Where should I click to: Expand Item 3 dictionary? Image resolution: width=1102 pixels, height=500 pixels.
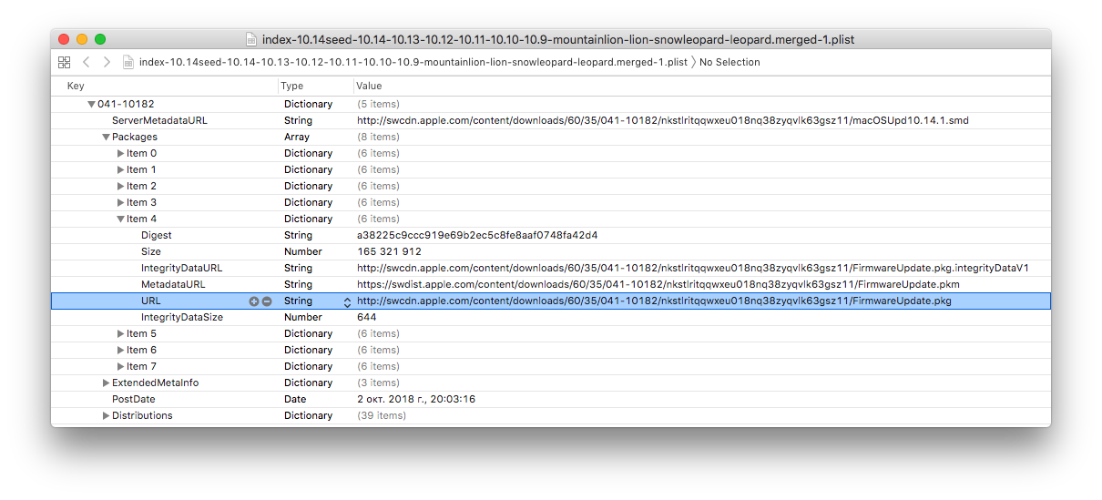click(120, 203)
